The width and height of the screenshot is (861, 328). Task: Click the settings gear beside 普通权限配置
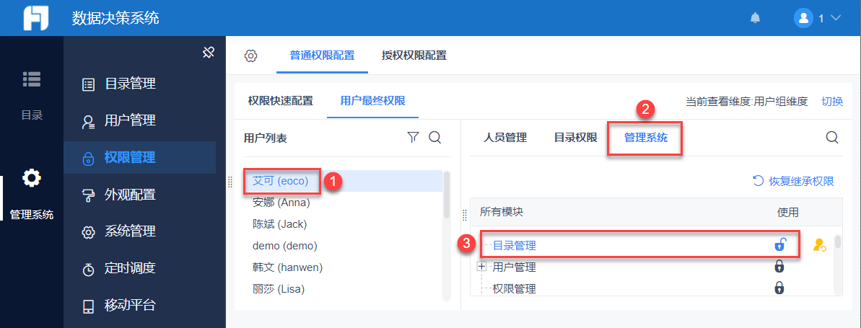click(250, 56)
